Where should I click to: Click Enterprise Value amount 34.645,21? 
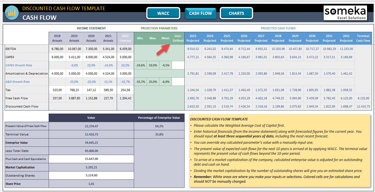(91, 142)
